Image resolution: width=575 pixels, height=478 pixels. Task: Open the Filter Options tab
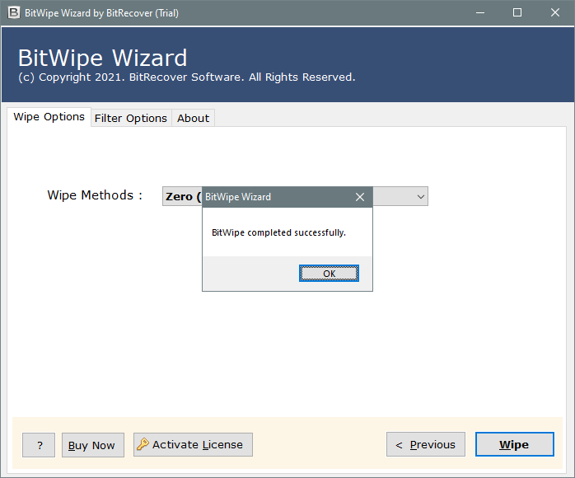click(x=131, y=118)
